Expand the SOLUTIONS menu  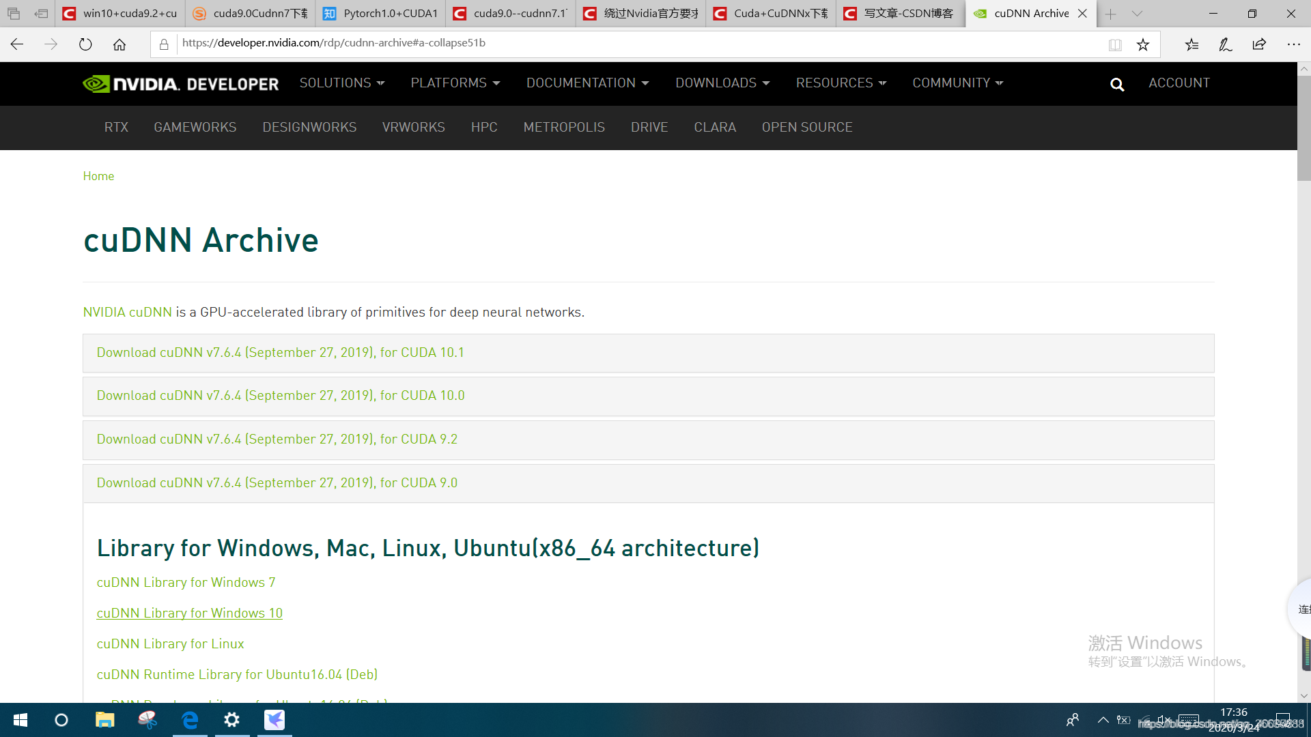pyautogui.click(x=342, y=83)
